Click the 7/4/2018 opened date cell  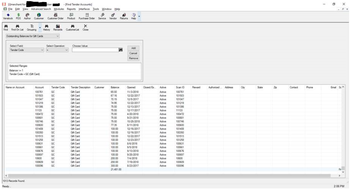tap(132, 159)
